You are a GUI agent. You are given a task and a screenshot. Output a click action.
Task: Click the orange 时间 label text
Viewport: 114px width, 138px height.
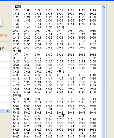click(x=3, y=36)
